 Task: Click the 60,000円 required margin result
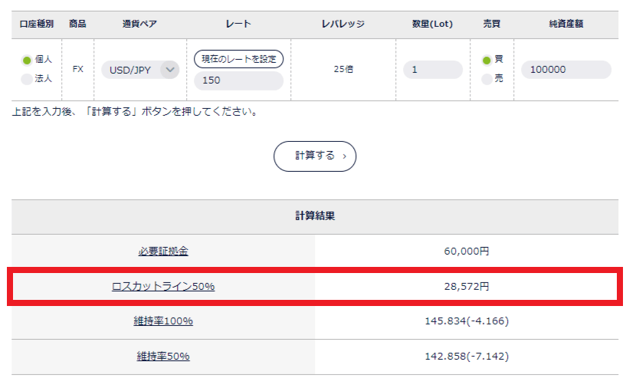(x=467, y=251)
